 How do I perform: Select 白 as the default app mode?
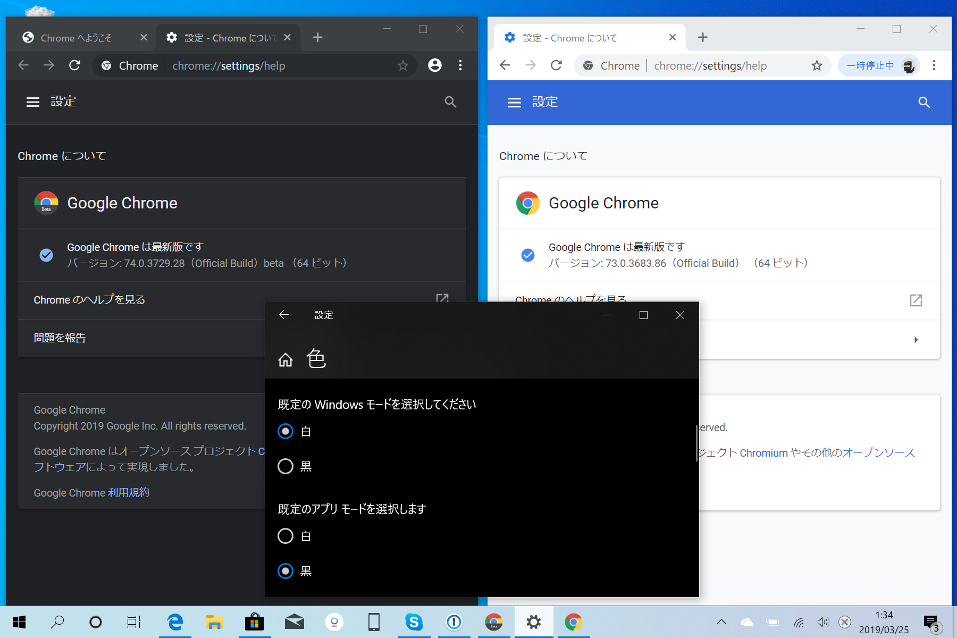(x=286, y=536)
